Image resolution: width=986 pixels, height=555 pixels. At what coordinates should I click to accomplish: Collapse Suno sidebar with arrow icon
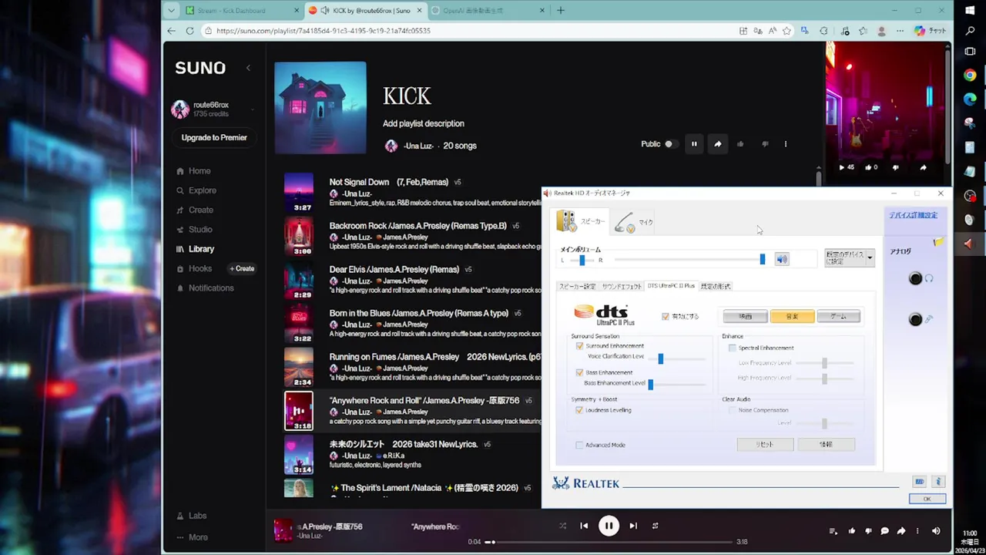[x=248, y=68]
